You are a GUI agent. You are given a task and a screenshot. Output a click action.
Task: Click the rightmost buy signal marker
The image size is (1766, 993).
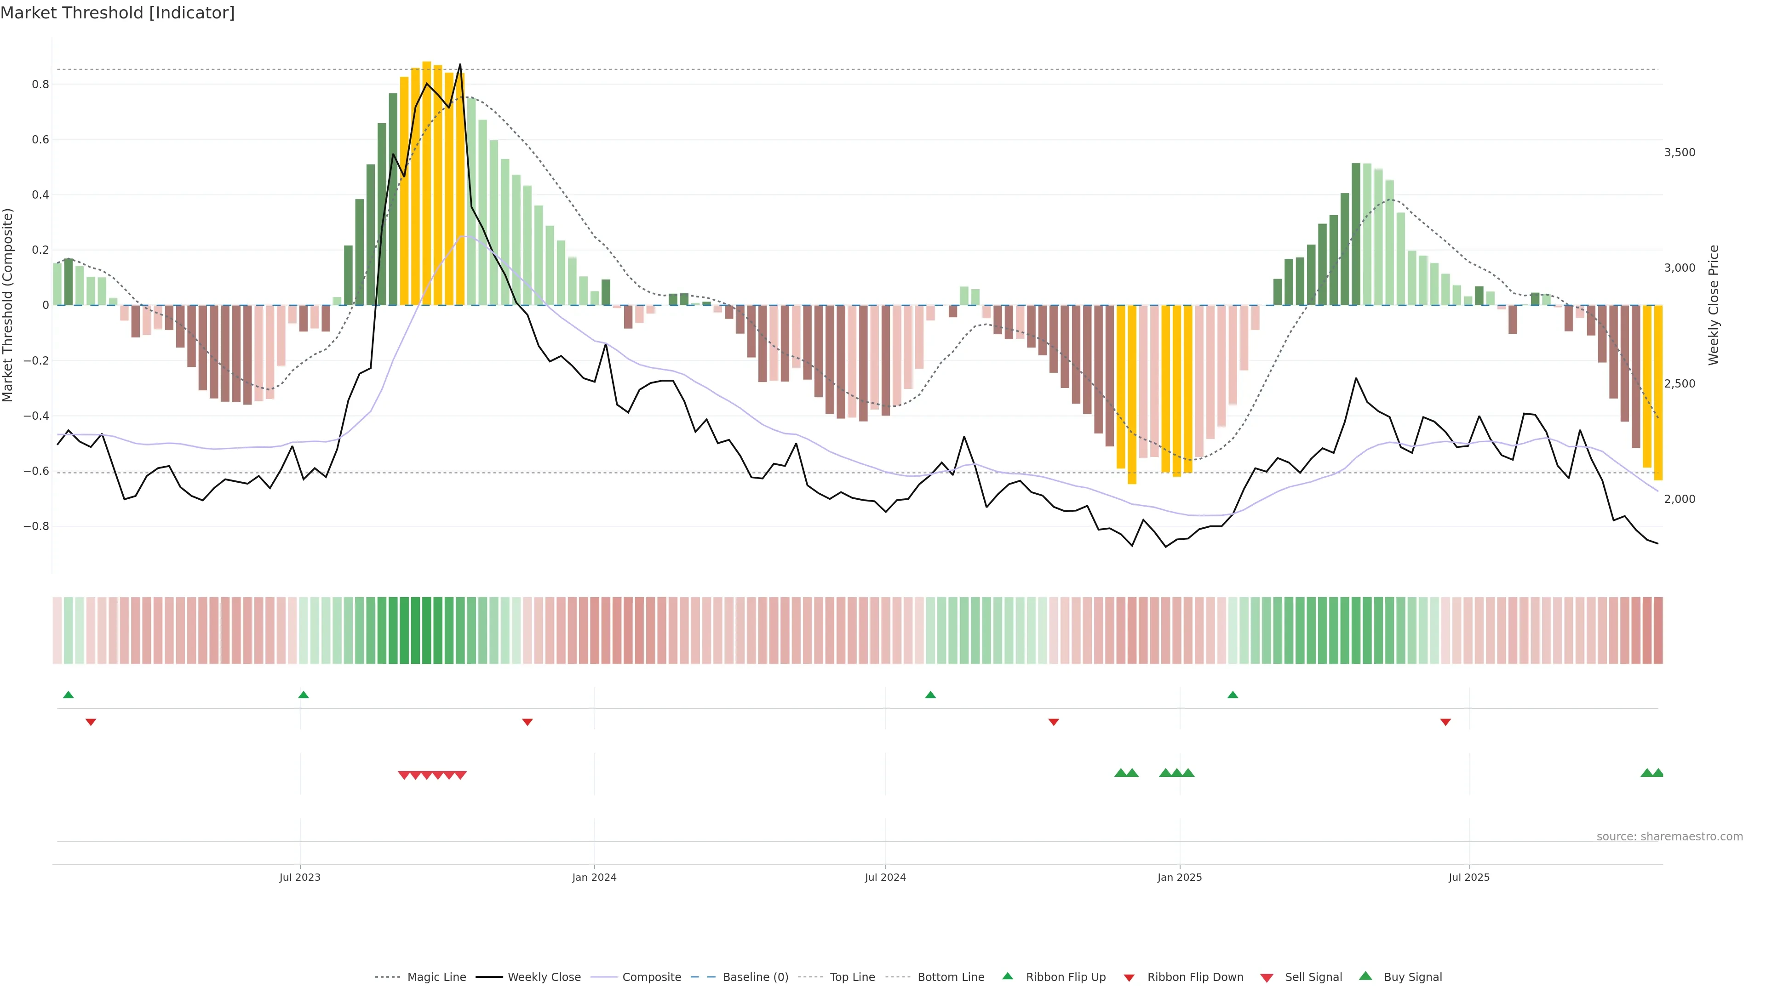tap(1657, 773)
